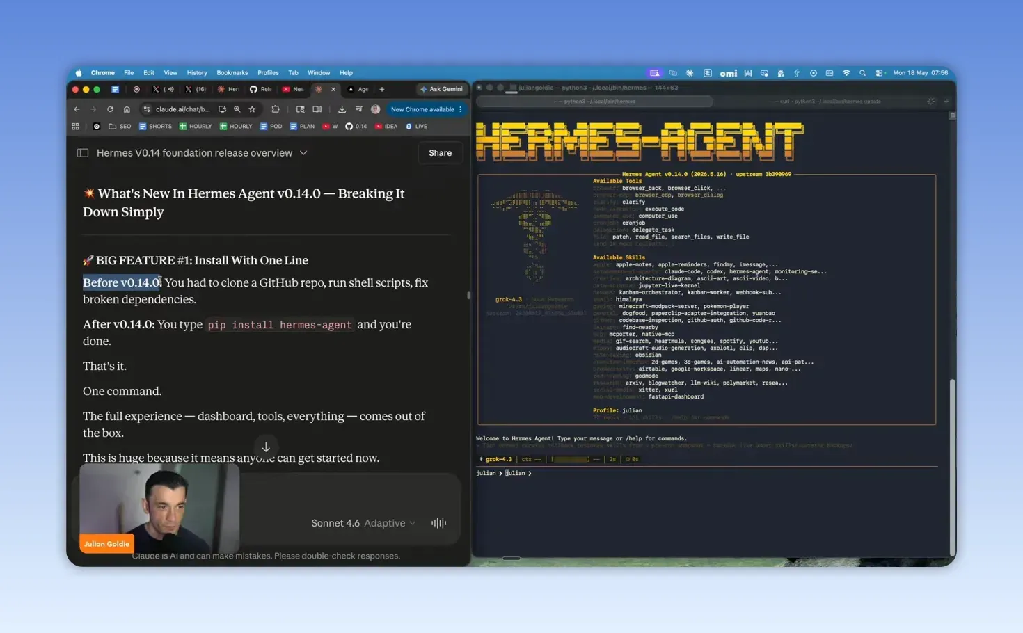The width and height of the screenshot is (1023, 633).
Task: Go back in Chrome history
Action: click(x=77, y=109)
